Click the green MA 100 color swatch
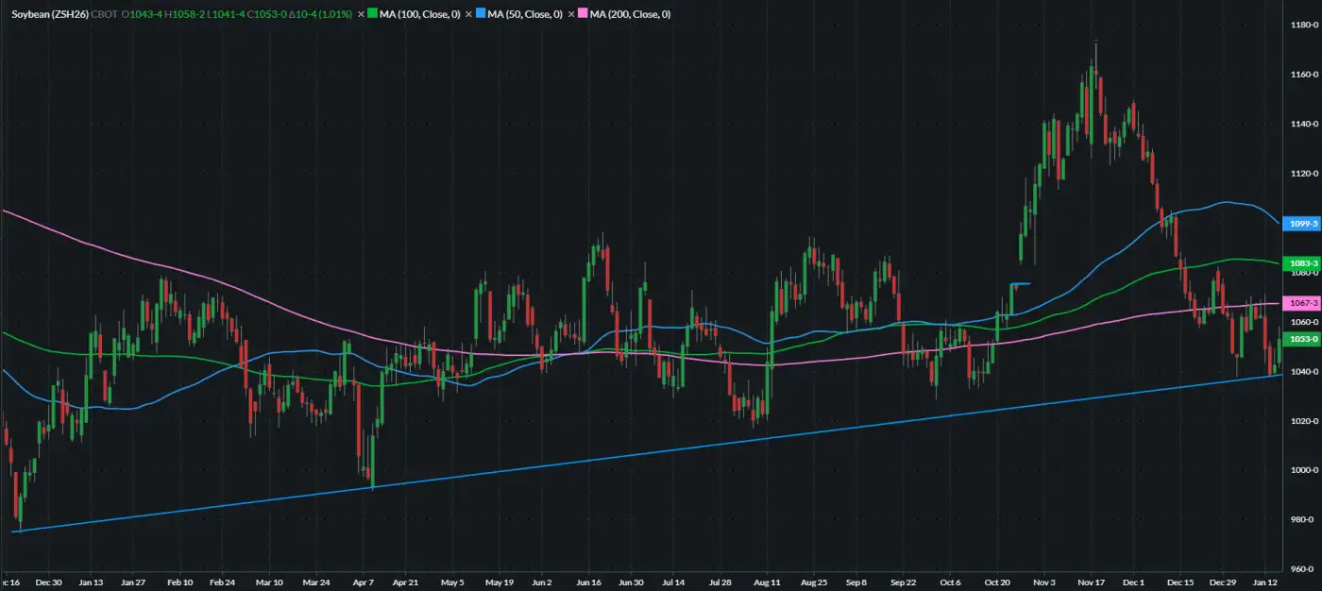This screenshot has width=1322, height=591. tap(374, 14)
